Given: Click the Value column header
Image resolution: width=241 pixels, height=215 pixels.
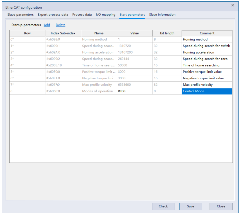Looking at the screenshot, I should (x=134, y=33).
